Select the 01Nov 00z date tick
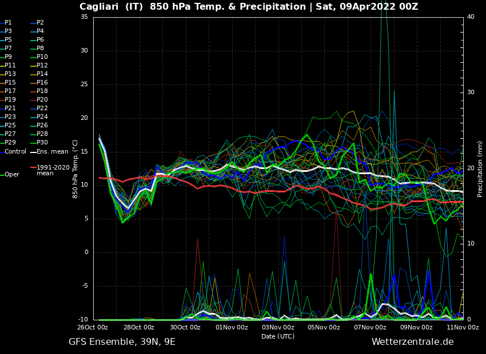The height and width of the screenshot is (354, 486). coord(232,328)
